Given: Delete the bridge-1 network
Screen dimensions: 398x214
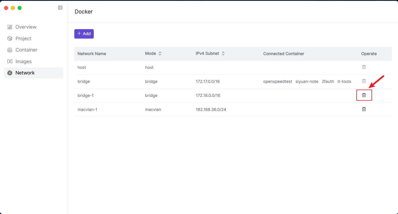Looking at the screenshot, I should click(364, 95).
